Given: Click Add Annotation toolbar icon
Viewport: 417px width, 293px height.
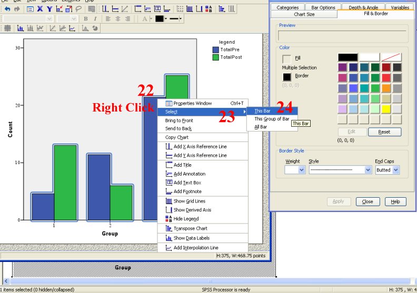Looking at the screenshot, I should [x=147, y=9].
